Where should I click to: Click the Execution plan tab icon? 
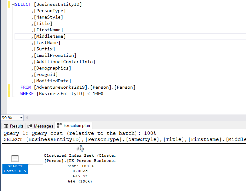point(59,125)
